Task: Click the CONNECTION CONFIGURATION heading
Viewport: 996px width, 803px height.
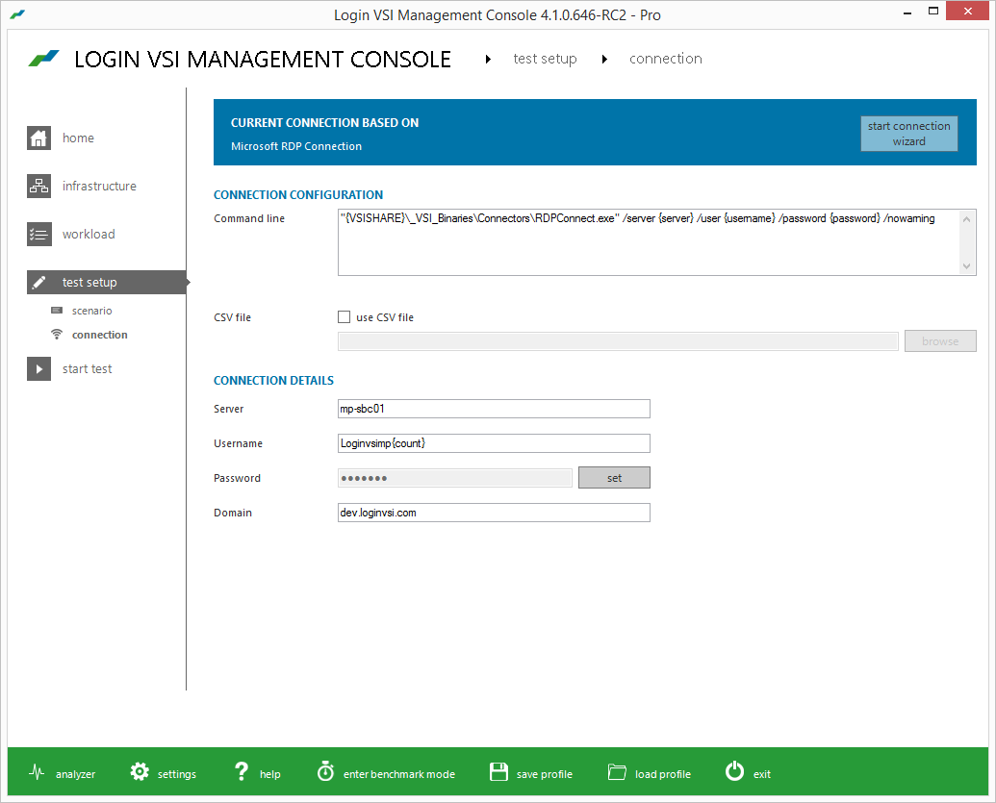Action: tap(298, 195)
